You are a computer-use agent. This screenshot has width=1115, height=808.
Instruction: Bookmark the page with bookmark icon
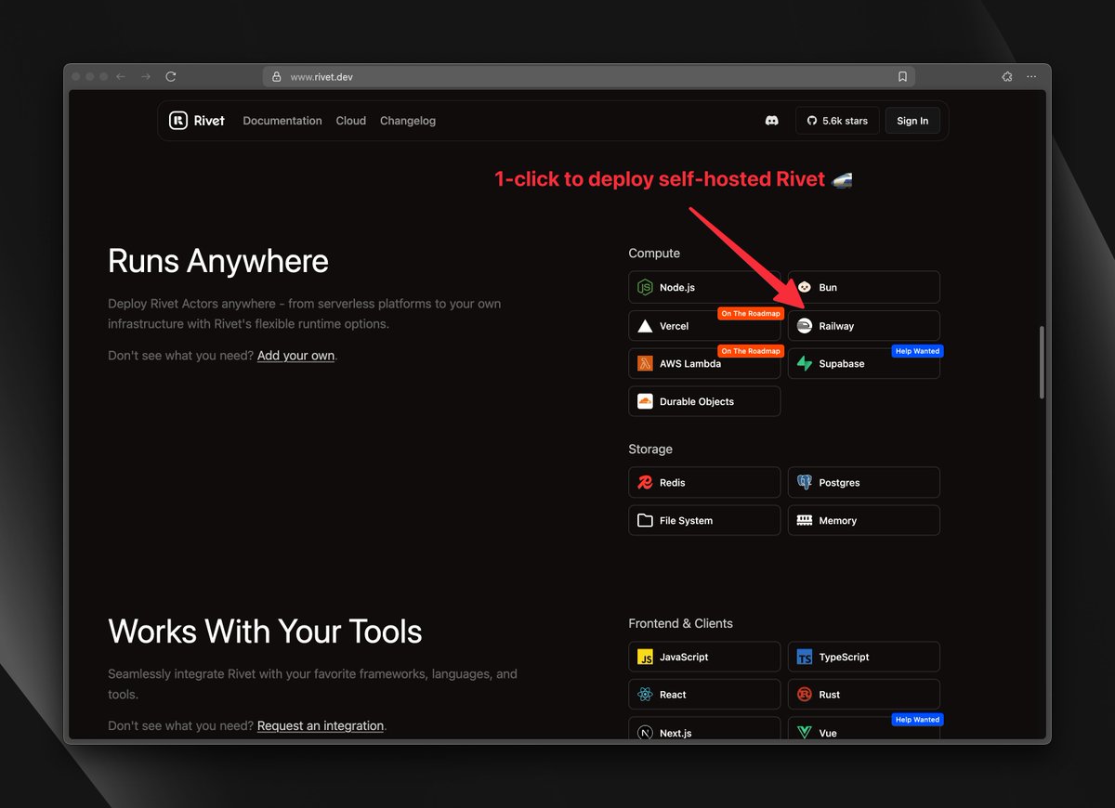[x=902, y=77]
